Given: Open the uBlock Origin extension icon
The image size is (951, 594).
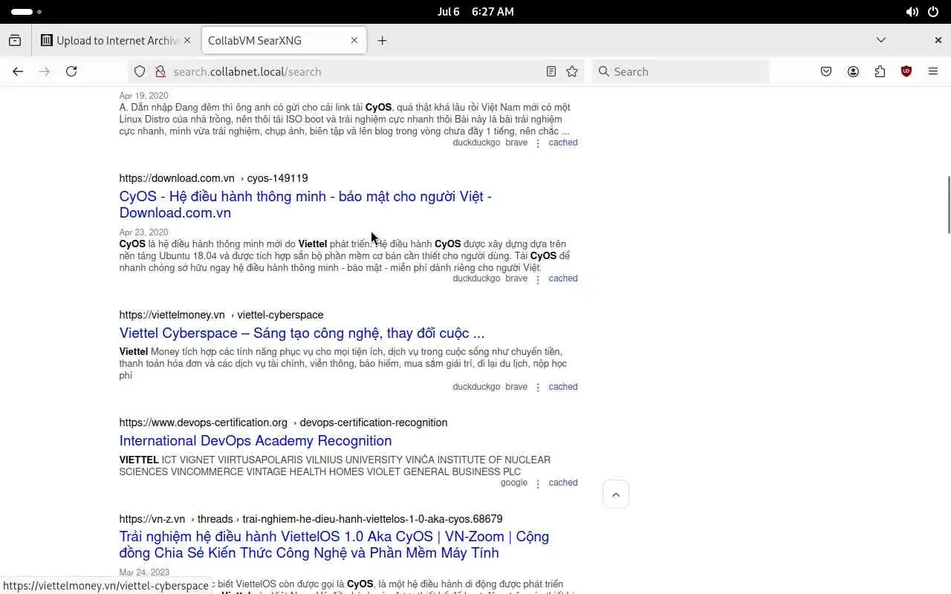Looking at the screenshot, I should [906, 71].
